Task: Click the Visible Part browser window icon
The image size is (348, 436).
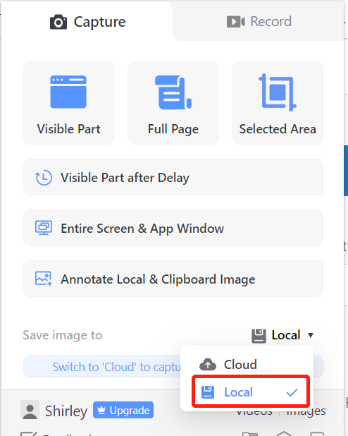Action: pyautogui.click(x=68, y=92)
